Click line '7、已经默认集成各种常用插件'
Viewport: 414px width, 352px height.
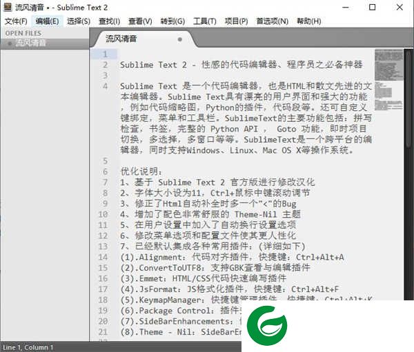pos(213,247)
